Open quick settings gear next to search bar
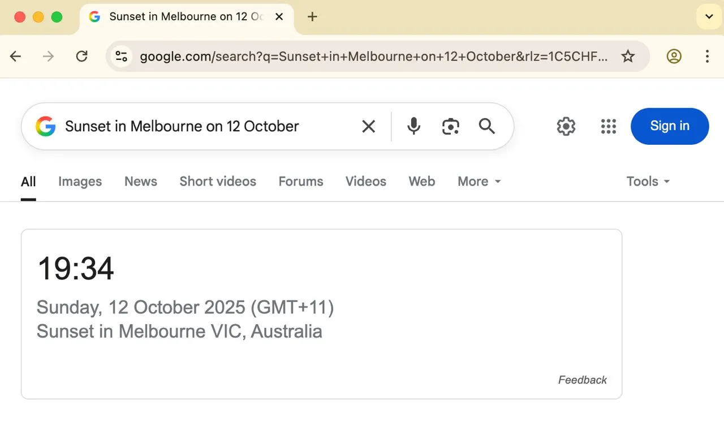Viewport: 724px width, 427px height. [x=566, y=126]
